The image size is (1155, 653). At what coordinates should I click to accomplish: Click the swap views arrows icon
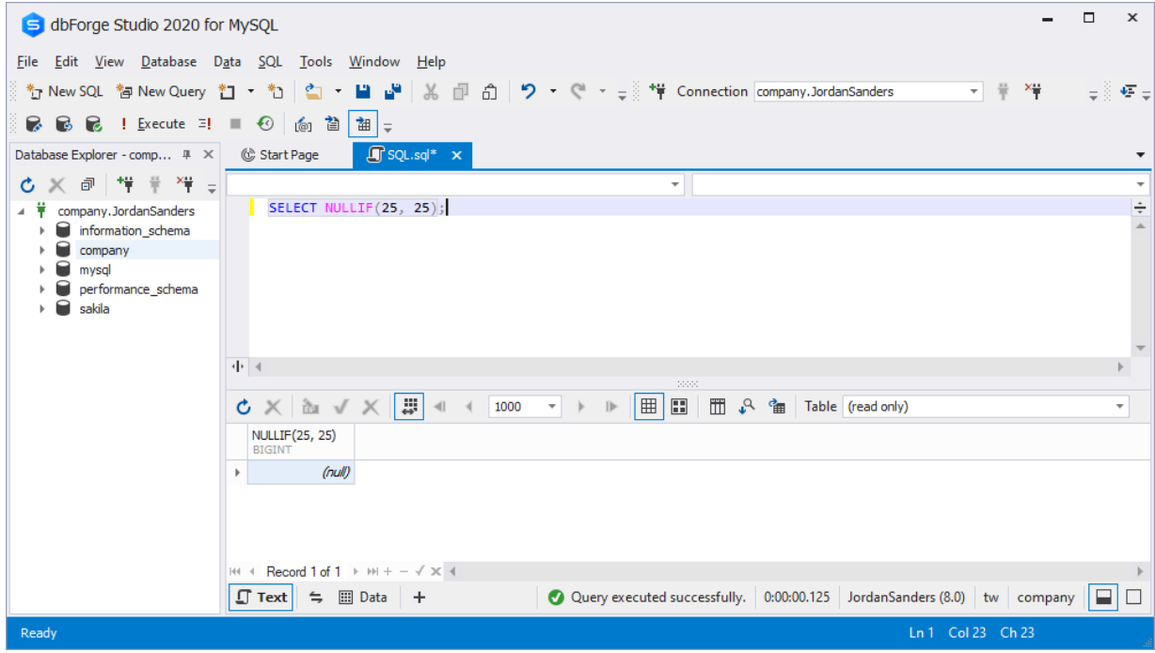coord(316,597)
